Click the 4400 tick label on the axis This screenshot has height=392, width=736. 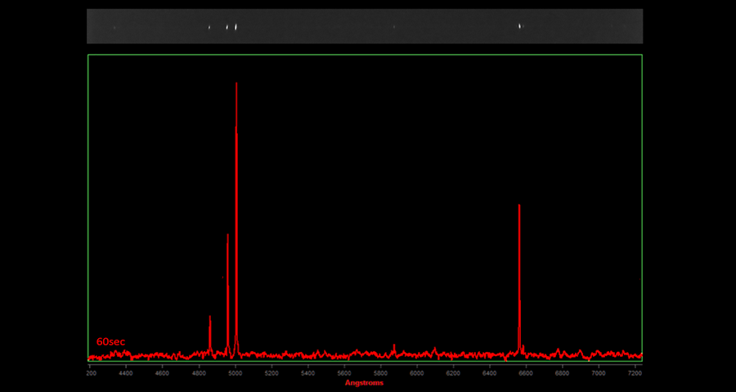(x=125, y=373)
